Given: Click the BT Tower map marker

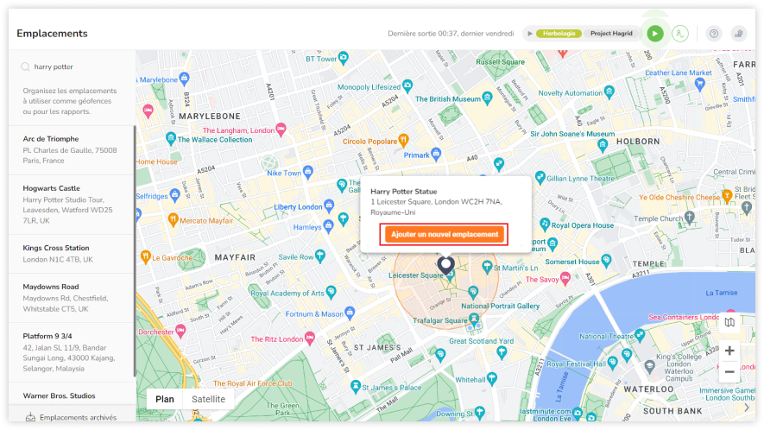Looking at the screenshot, I should [343, 58].
